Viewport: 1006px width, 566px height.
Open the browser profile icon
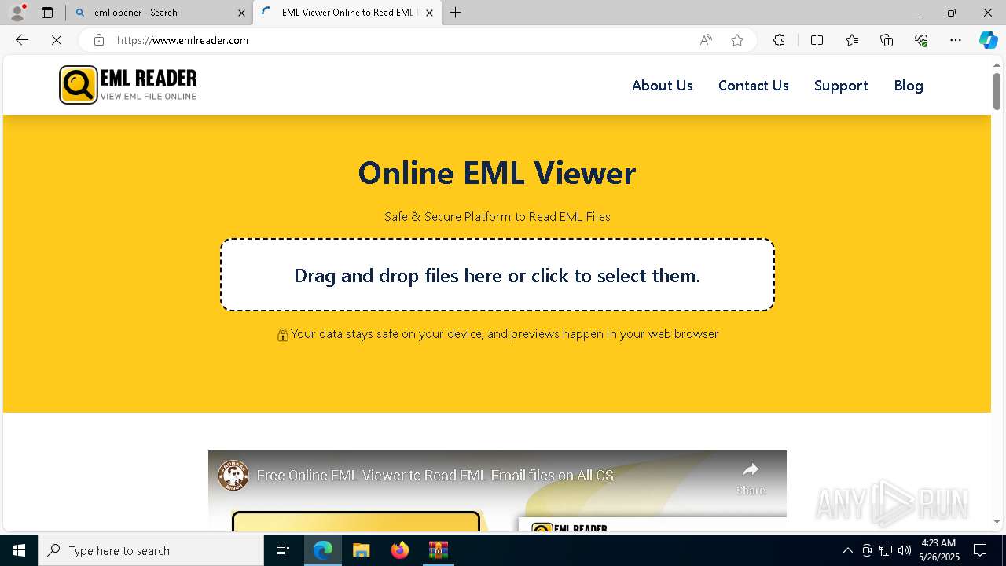[x=17, y=13]
